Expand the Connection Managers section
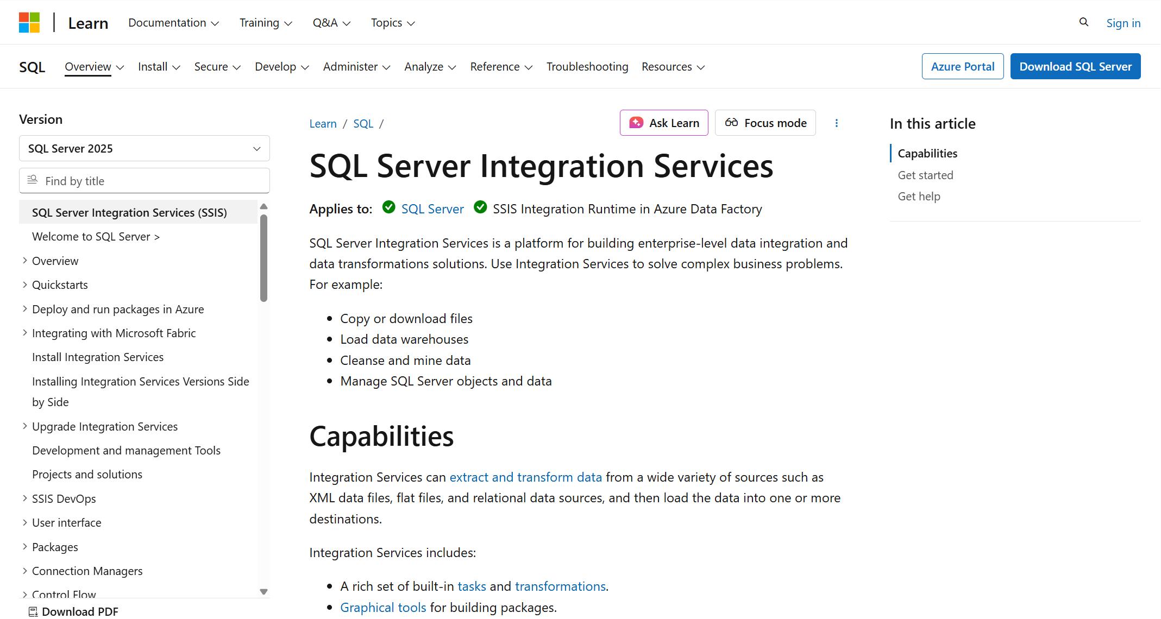 [x=24, y=571]
